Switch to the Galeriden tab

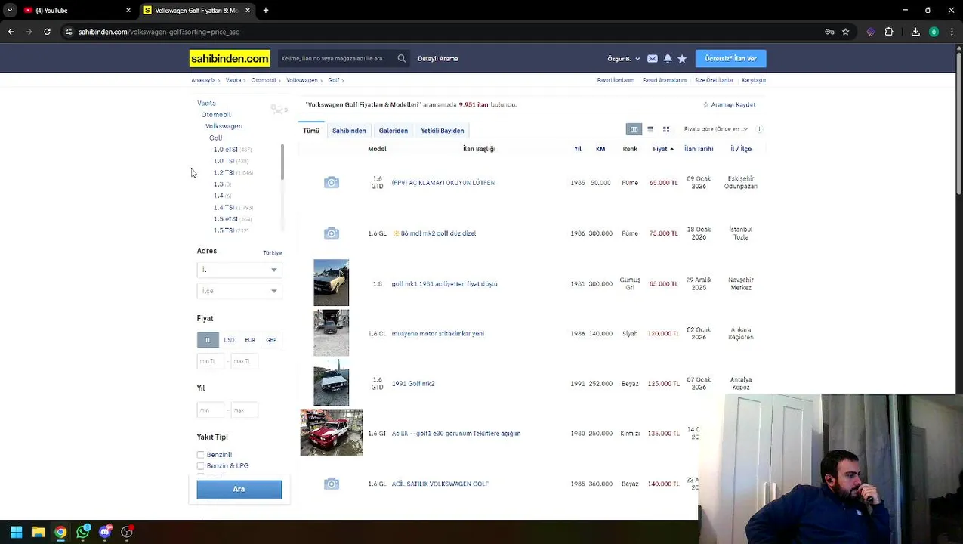[x=394, y=131]
